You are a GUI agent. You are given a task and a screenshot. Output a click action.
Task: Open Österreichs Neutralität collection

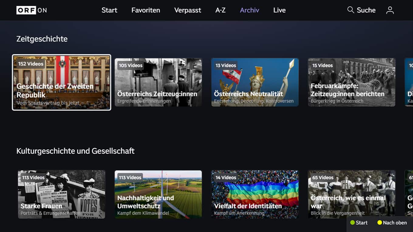pos(255,82)
